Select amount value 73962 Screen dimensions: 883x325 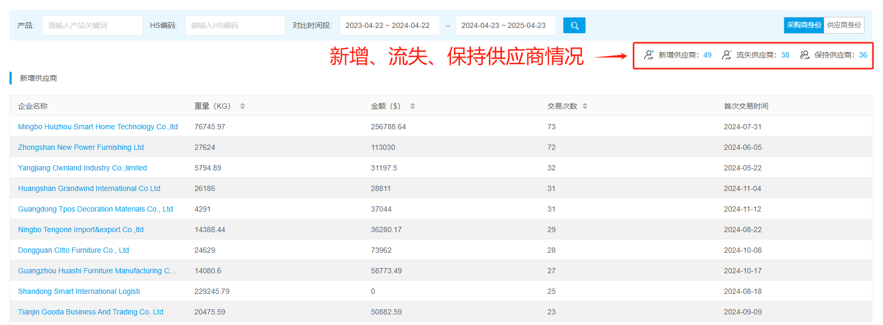pyautogui.click(x=381, y=250)
